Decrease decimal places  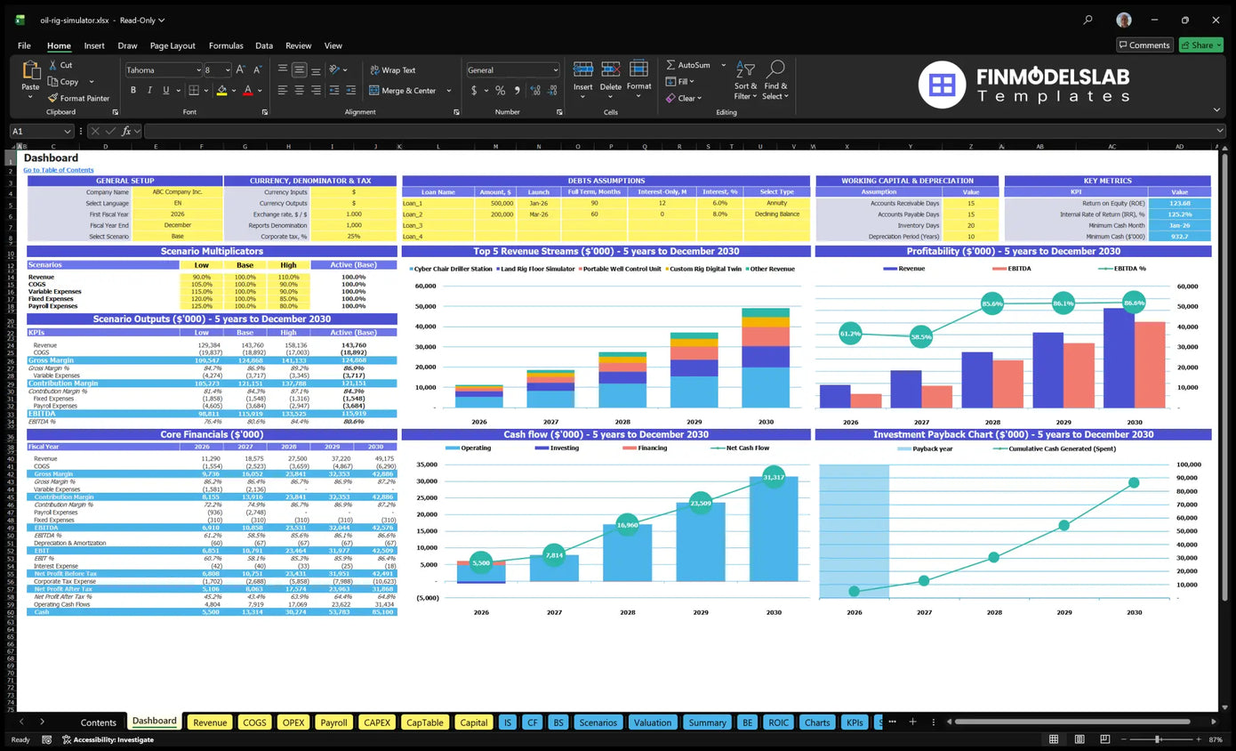[x=550, y=90]
